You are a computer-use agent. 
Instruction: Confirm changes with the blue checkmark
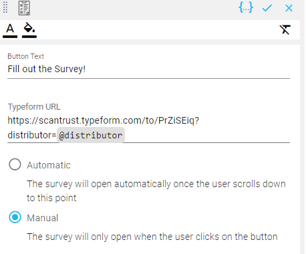[x=267, y=8]
